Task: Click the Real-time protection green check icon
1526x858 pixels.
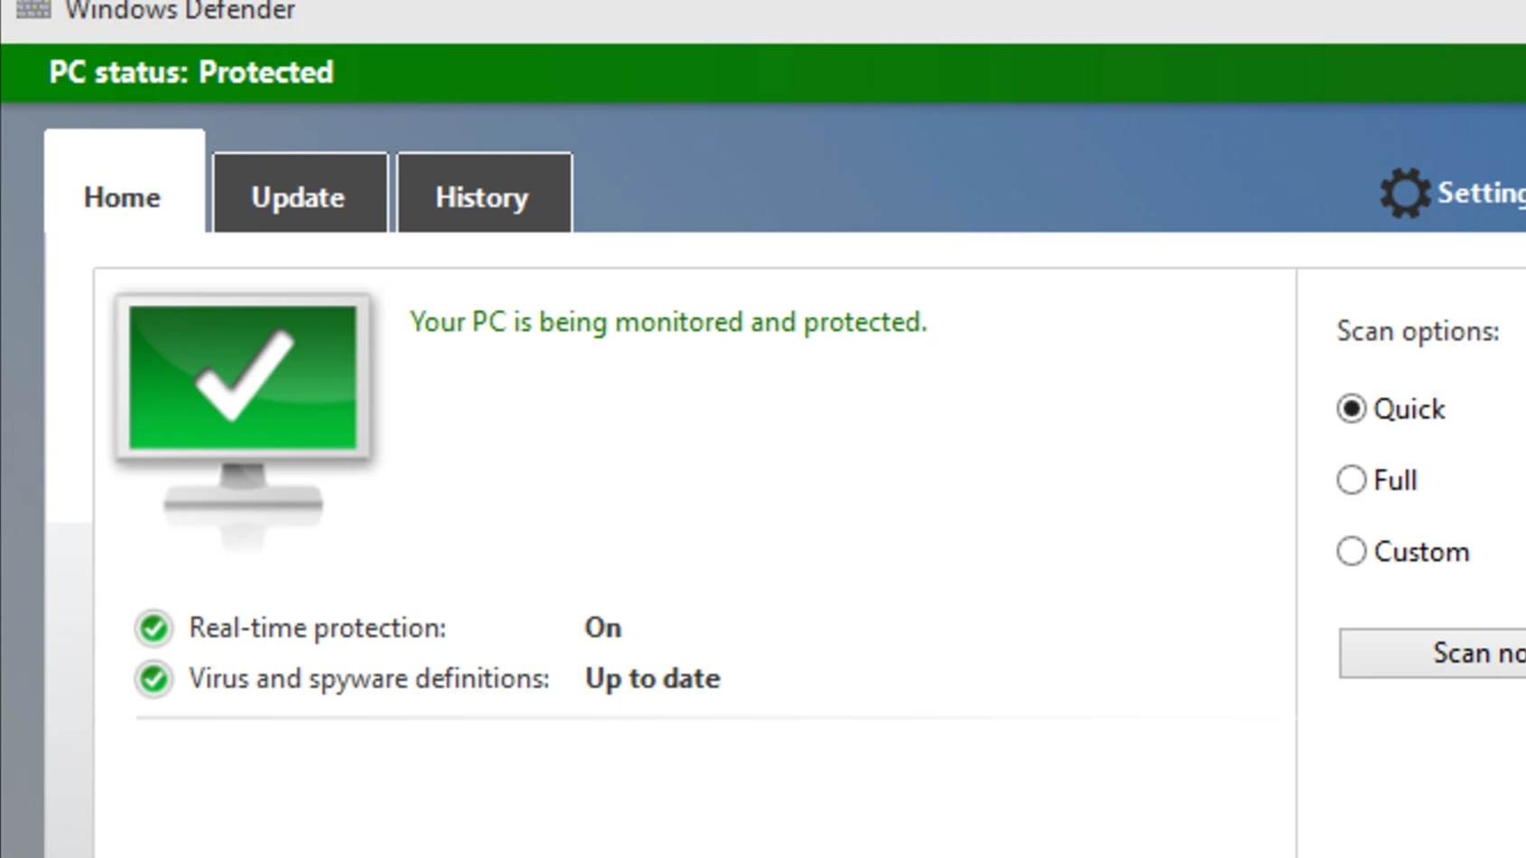Action: pos(154,628)
